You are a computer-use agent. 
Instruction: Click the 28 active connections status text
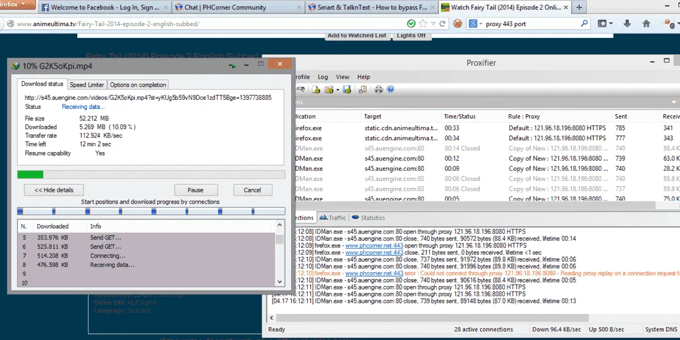coord(484,329)
